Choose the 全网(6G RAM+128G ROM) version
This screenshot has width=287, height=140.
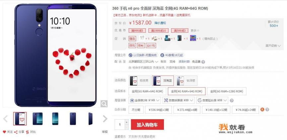tap(227, 91)
